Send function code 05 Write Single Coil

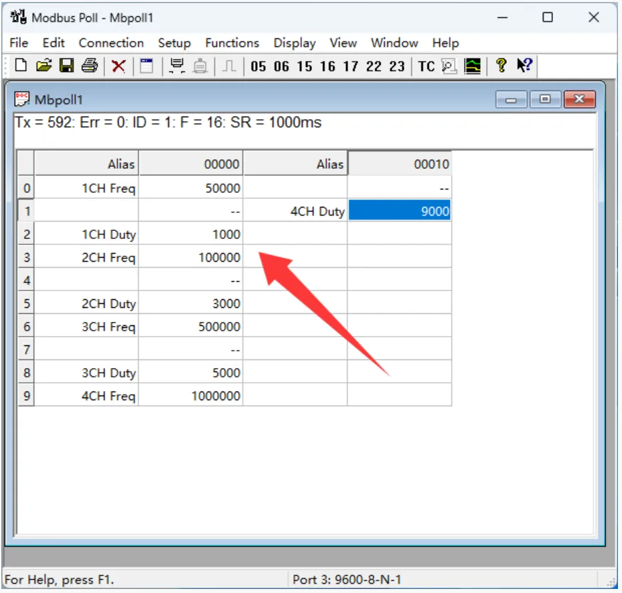258,66
